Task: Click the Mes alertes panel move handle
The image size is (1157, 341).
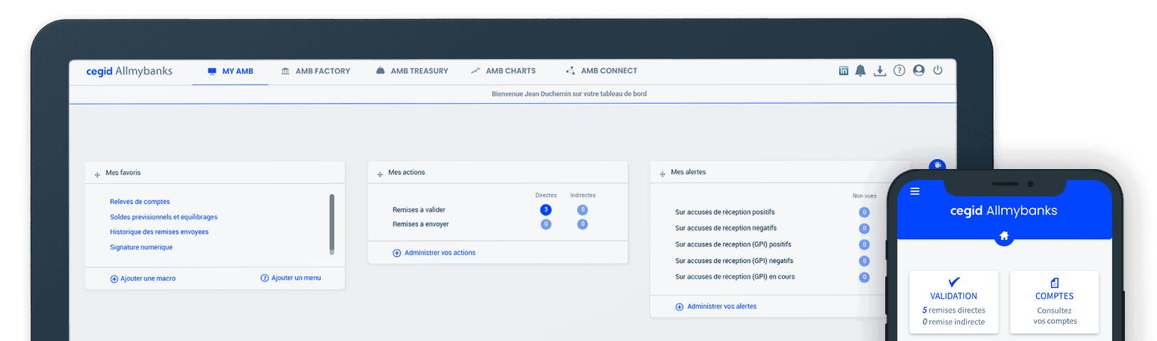Action: point(662,173)
